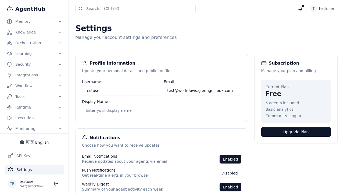Screen dimensions: 344x193
Task: Select the Security shield icon
Action: pyautogui.click(x=9, y=64)
